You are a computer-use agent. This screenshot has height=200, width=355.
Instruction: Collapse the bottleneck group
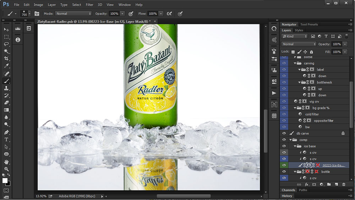click(x=299, y=82)
